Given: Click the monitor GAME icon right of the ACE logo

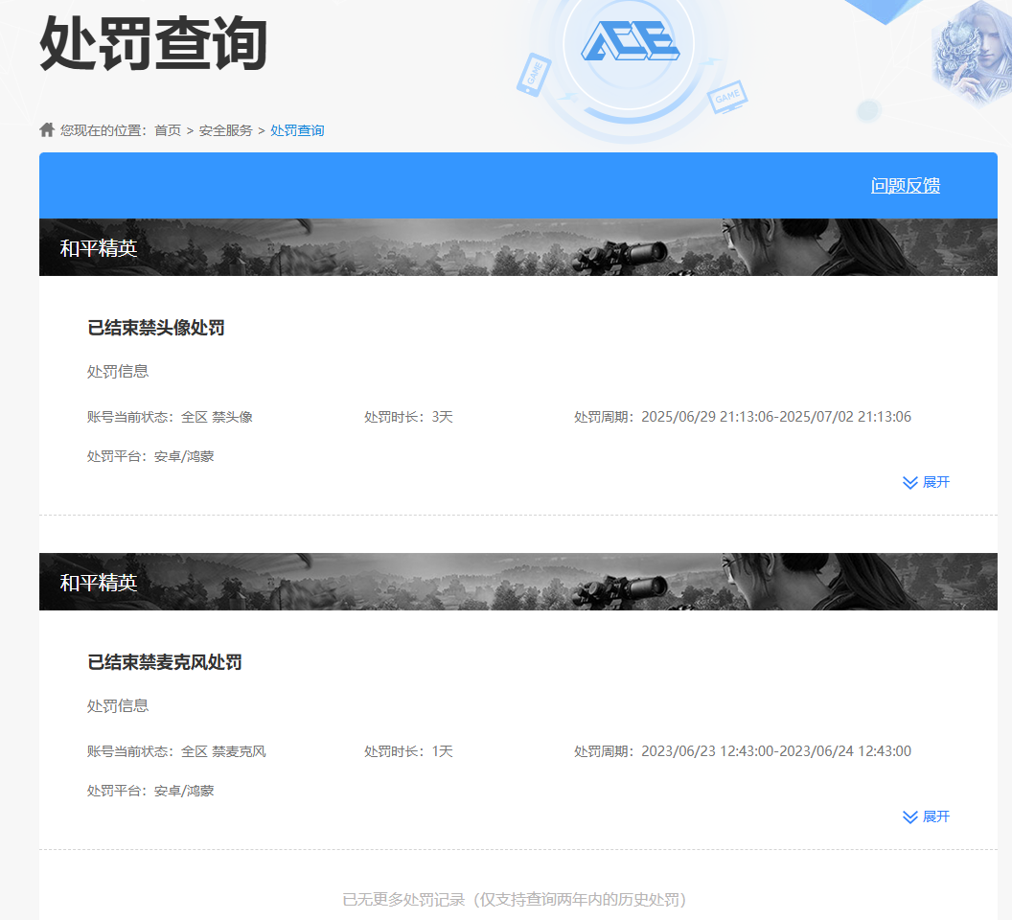Looking at the screenshot, I should (727, 97).
